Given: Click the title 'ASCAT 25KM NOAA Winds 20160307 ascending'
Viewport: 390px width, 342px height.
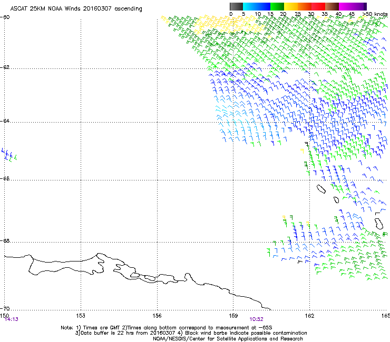Looking at the screenshot, I should coord(76,8).
